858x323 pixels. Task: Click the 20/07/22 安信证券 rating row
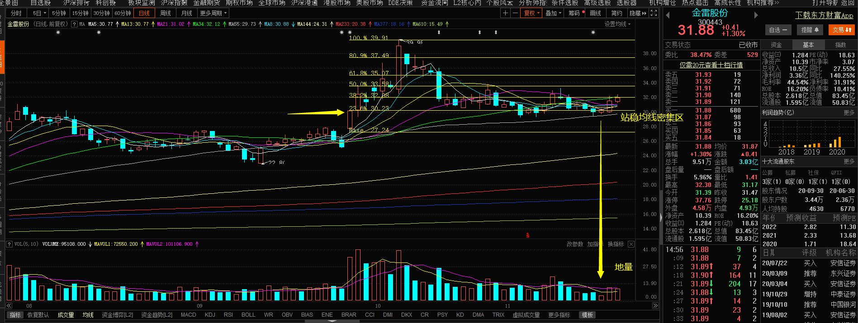pyautogui.click(x=809, y=263)
